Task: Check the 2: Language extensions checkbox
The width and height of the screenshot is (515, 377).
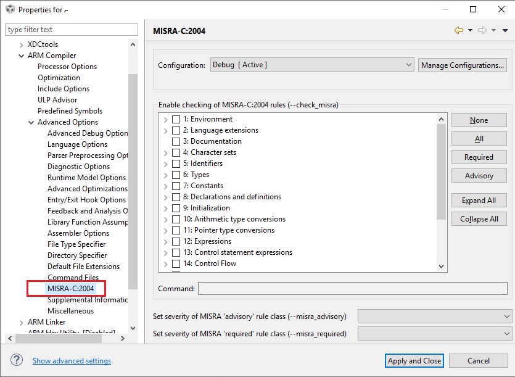Action: point(176,130)
